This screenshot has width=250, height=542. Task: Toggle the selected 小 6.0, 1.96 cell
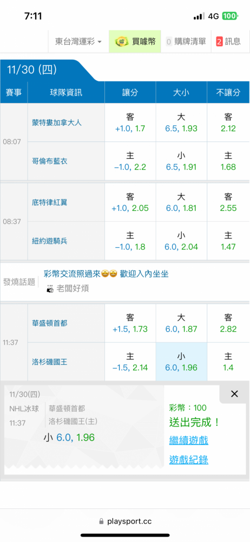point(181,362)
